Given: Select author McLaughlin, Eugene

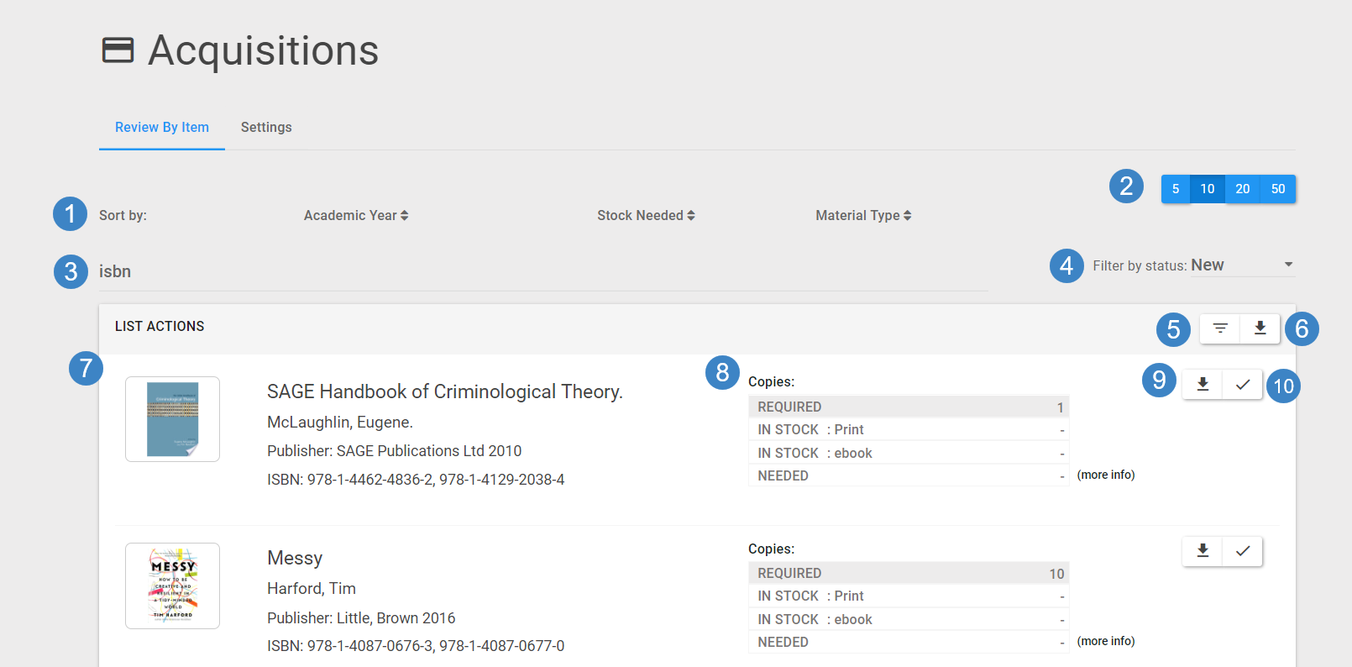Looking at the screenshot, I should pyautogui.click(x=340, y=423).
